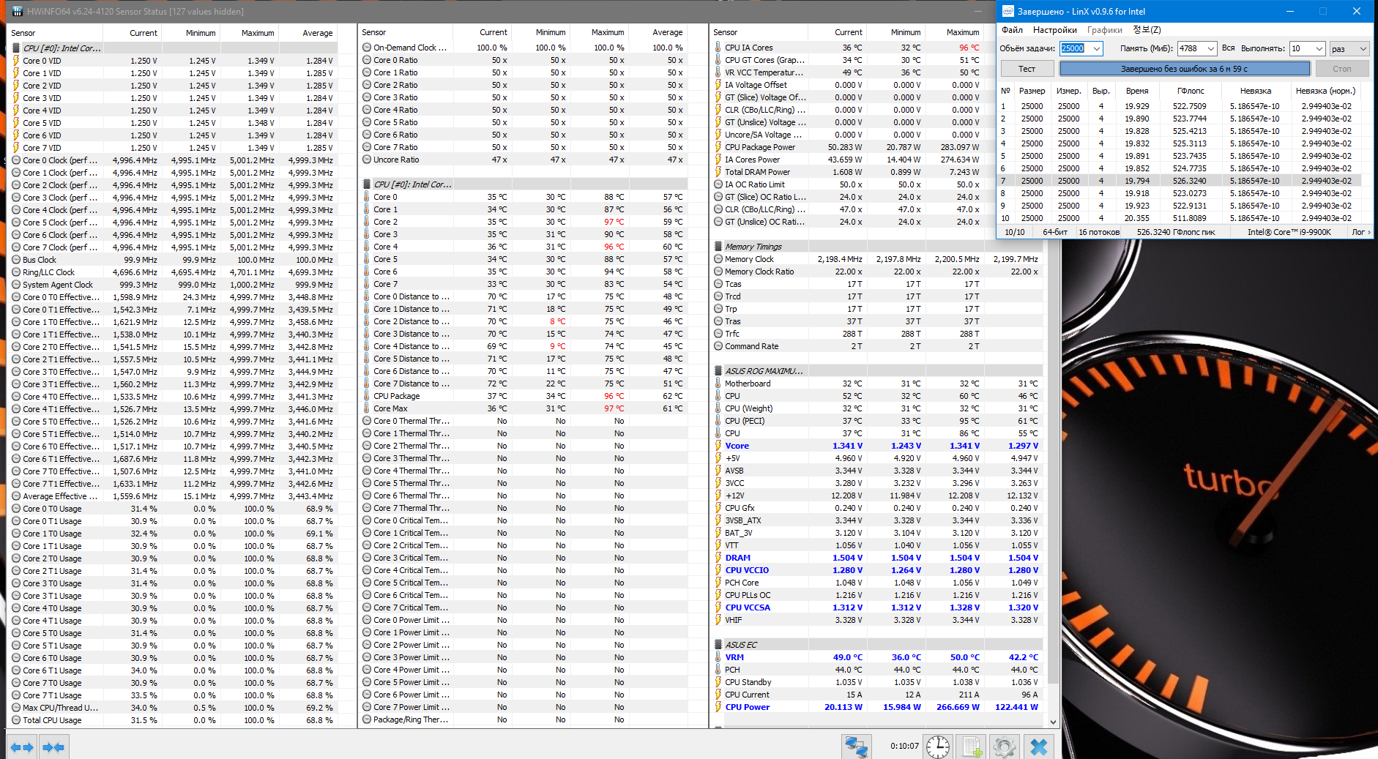This screenshot has width=1378, height=759.
Task: Click the Intel Core i9-9900K status entry
Action: [x=1289, y=232]
